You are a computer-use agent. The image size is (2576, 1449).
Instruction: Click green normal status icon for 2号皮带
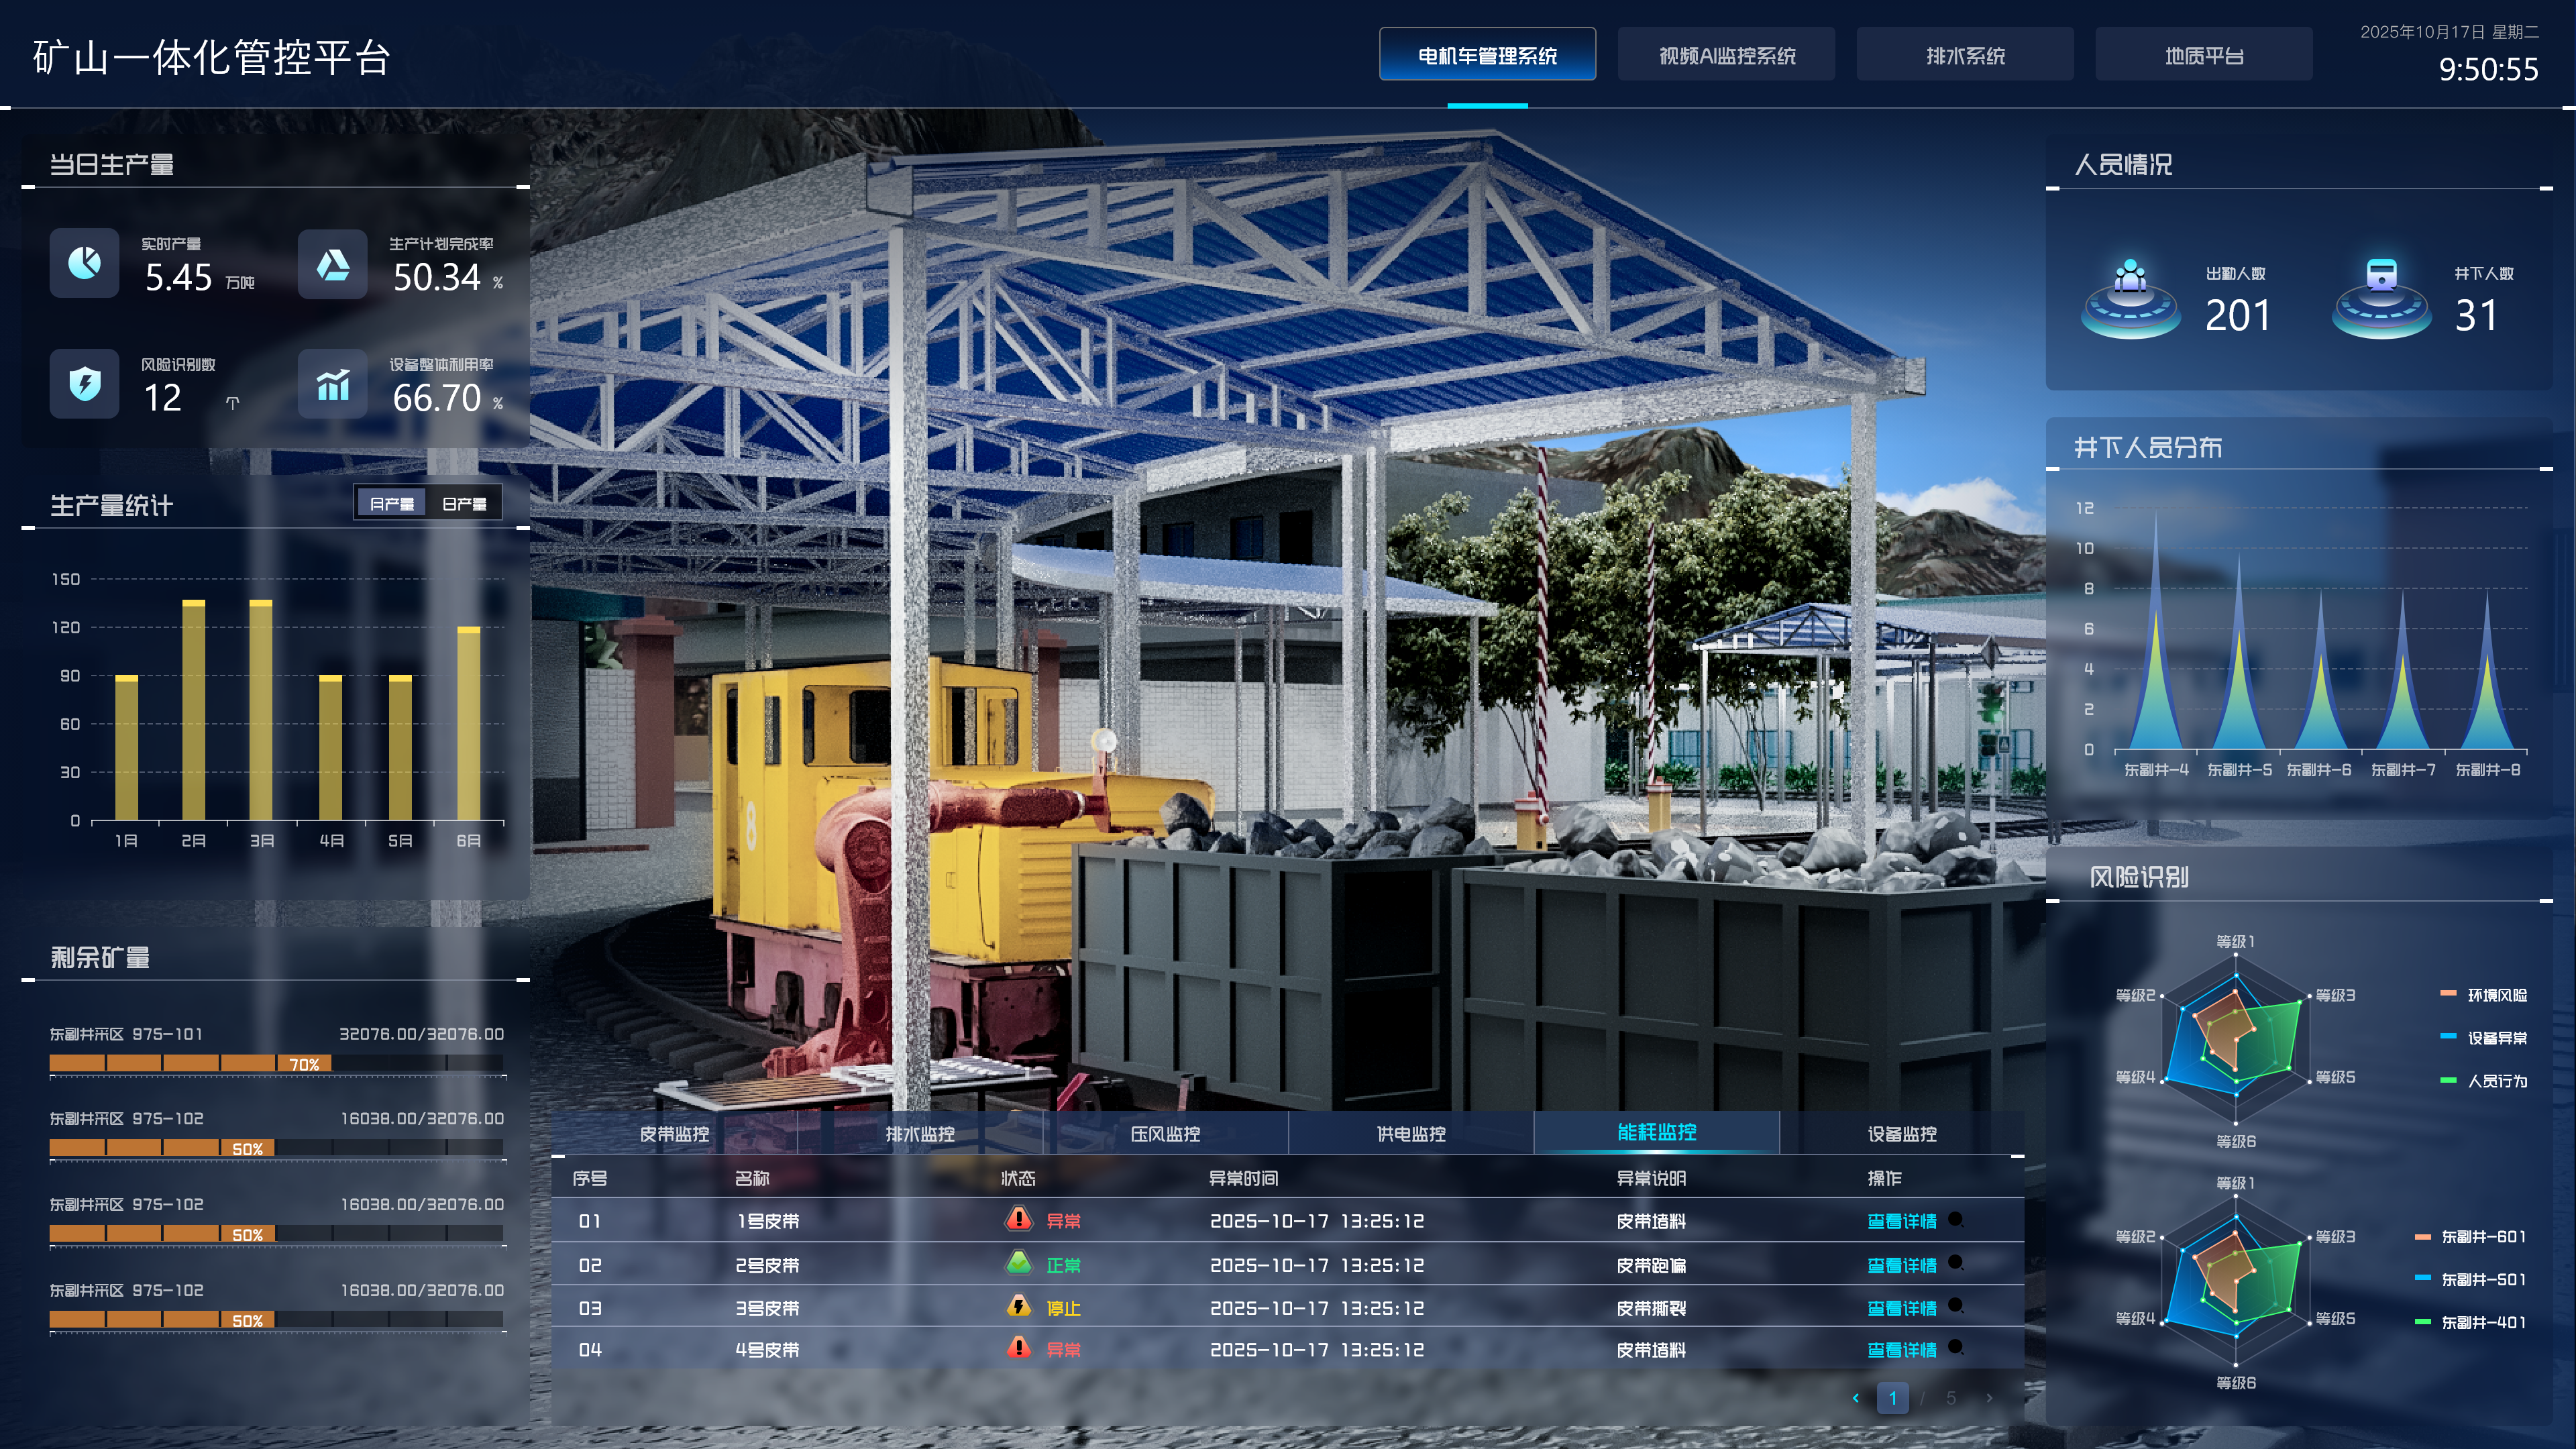[1018, 1263]
